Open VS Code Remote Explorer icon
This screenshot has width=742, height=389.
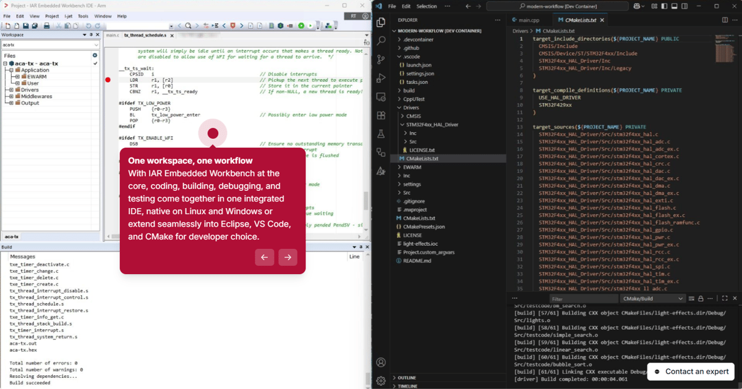pyautogui.click(x=381, y=97)
